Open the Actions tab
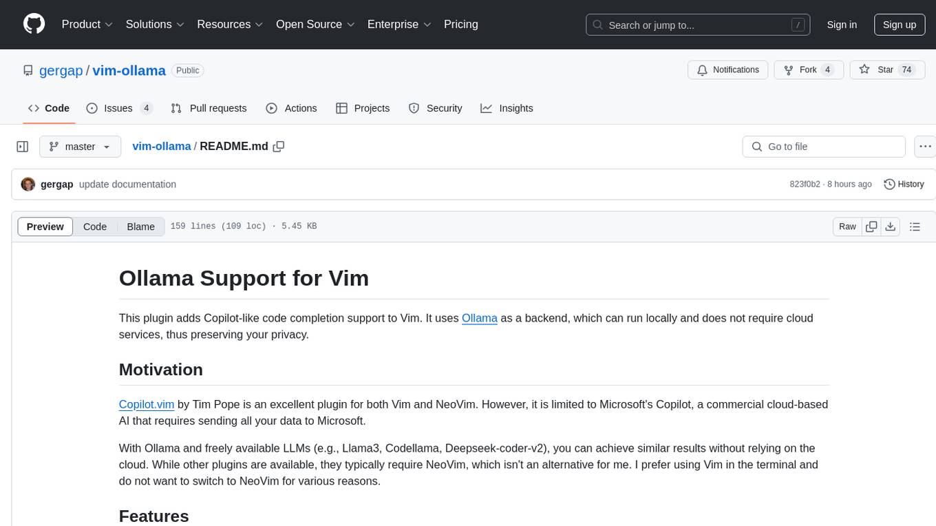The image size is (936, 526). [x=291, y=108]
